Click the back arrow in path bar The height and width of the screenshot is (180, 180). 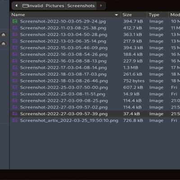pos(16,6)
